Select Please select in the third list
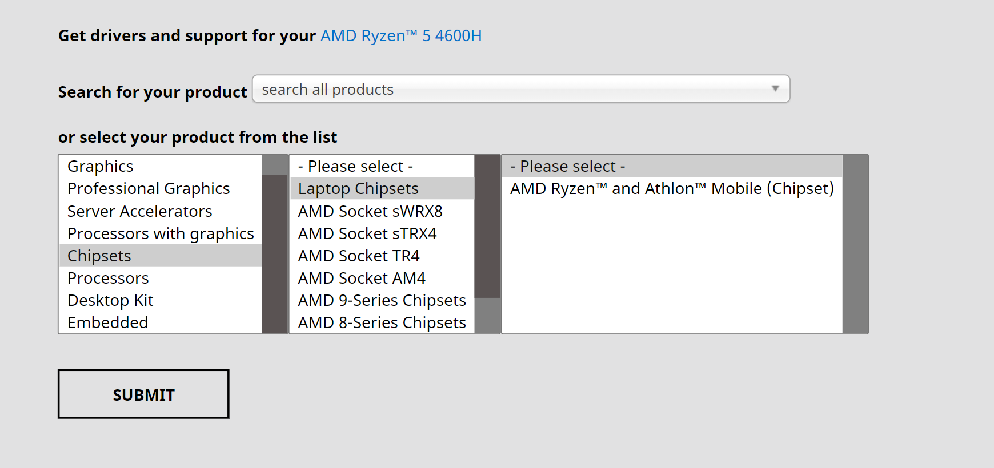994x468 pixels. click(x=672, y=166)
